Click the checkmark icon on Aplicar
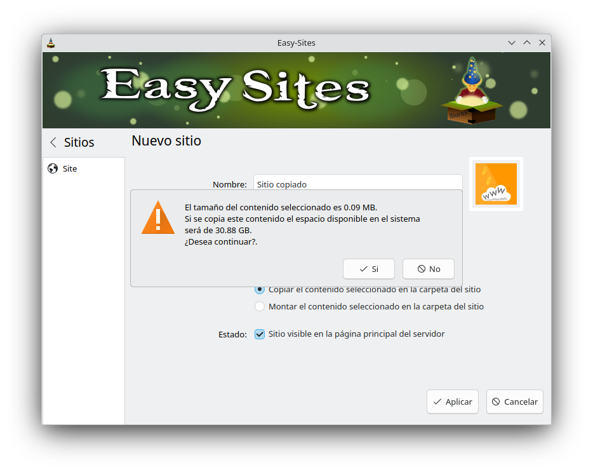 [437, 402]
